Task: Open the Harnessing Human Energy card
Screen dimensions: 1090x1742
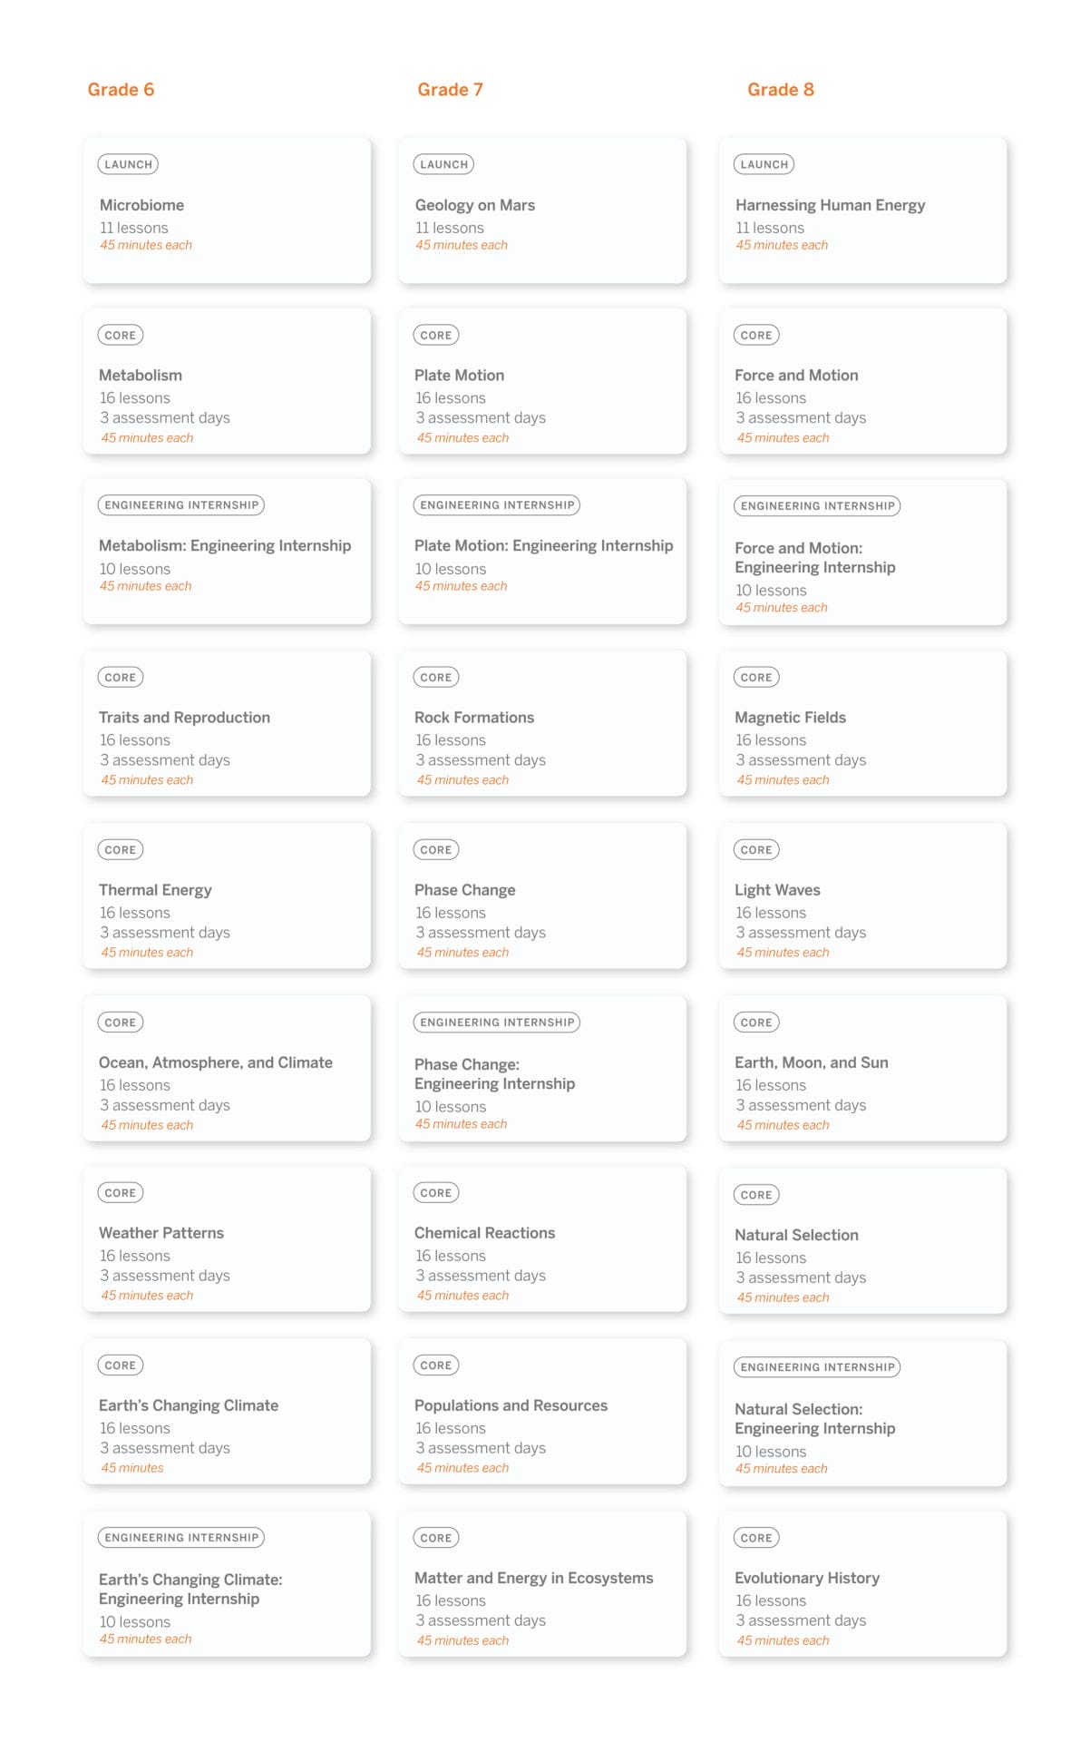Action: [x=862, y=210]
